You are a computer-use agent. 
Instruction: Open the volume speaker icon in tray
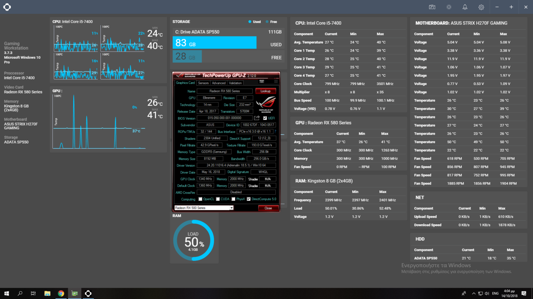coord(486,293)
